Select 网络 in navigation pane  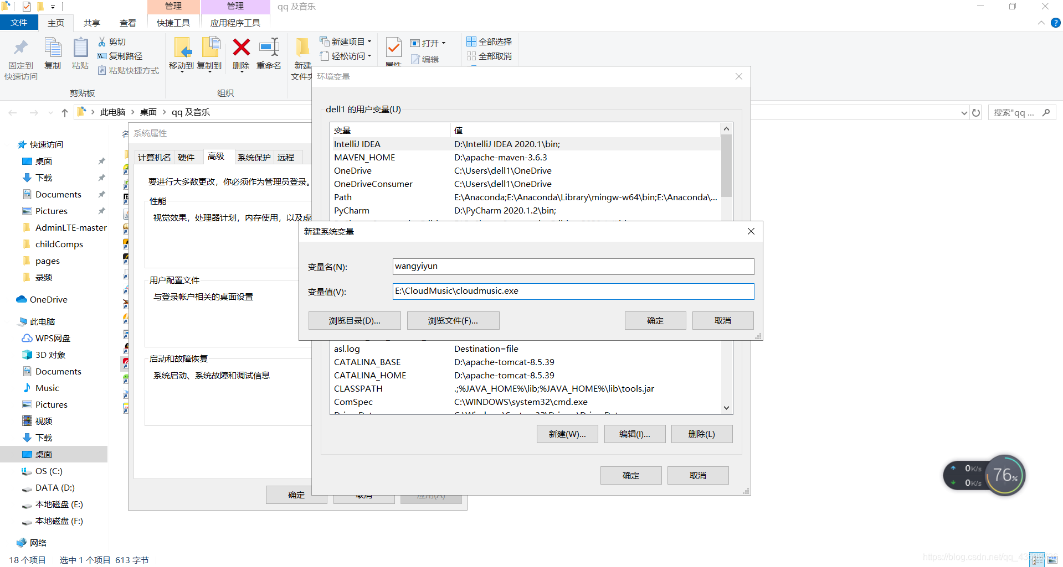[32, 543]
